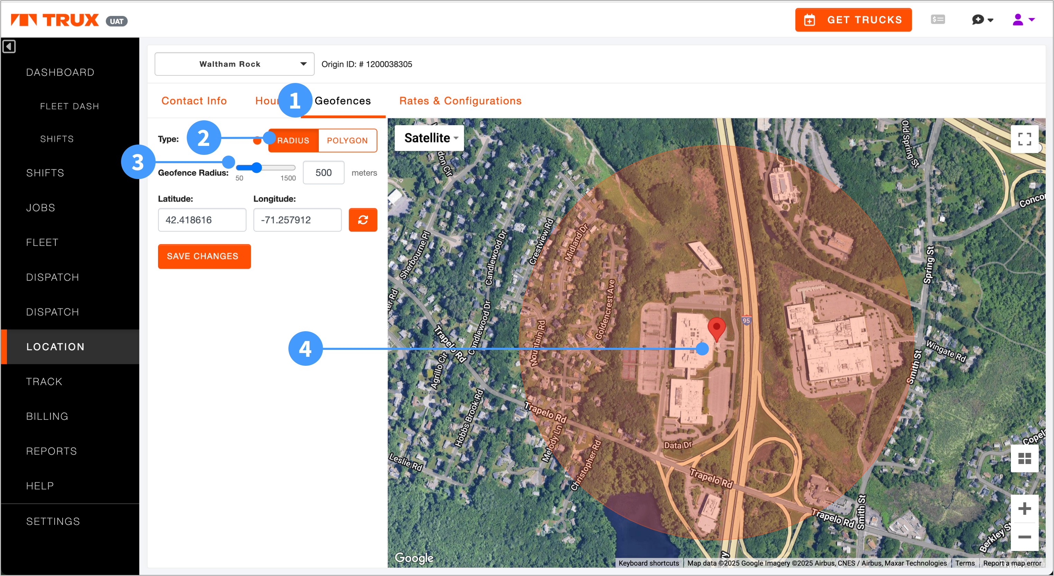
Task: Open Keyboard shortcuts on the map
Action: click(648, 563)
